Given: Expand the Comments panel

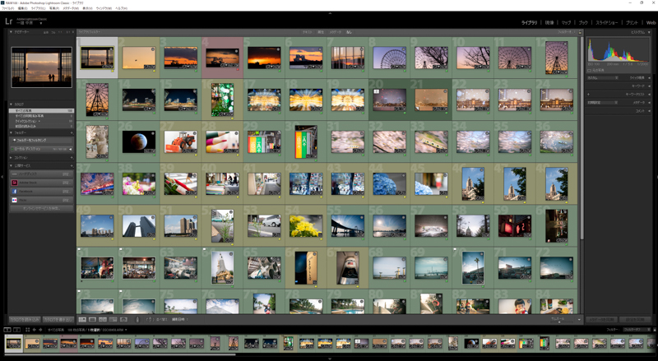Looking at the screenshot, I should click(x=649, y=111).
